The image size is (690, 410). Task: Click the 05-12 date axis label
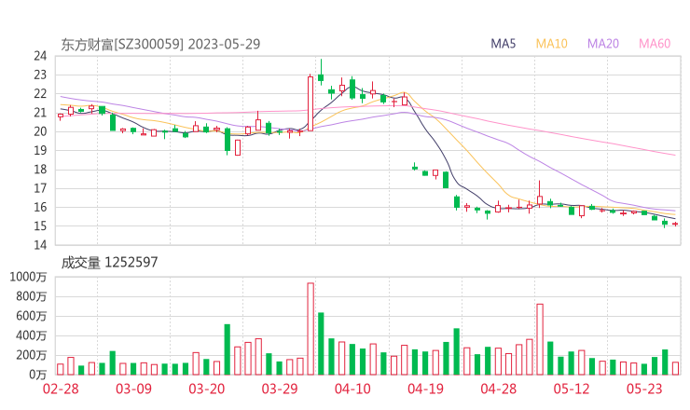573,389
